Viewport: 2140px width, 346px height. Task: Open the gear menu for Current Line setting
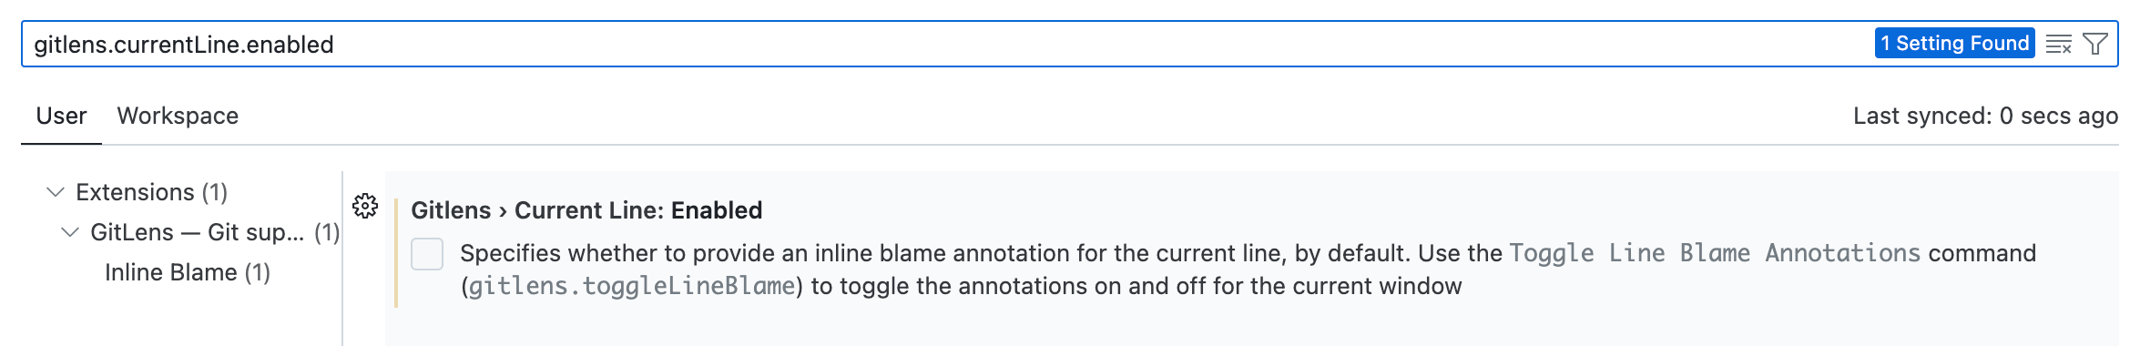365,206
